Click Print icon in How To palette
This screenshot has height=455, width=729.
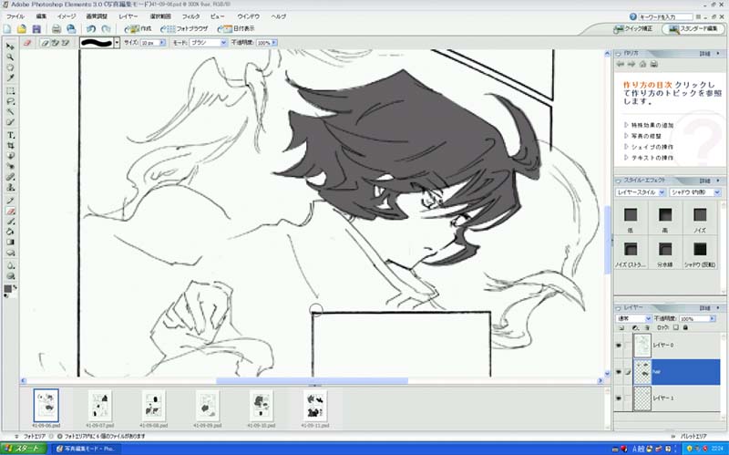coord(653,64)
